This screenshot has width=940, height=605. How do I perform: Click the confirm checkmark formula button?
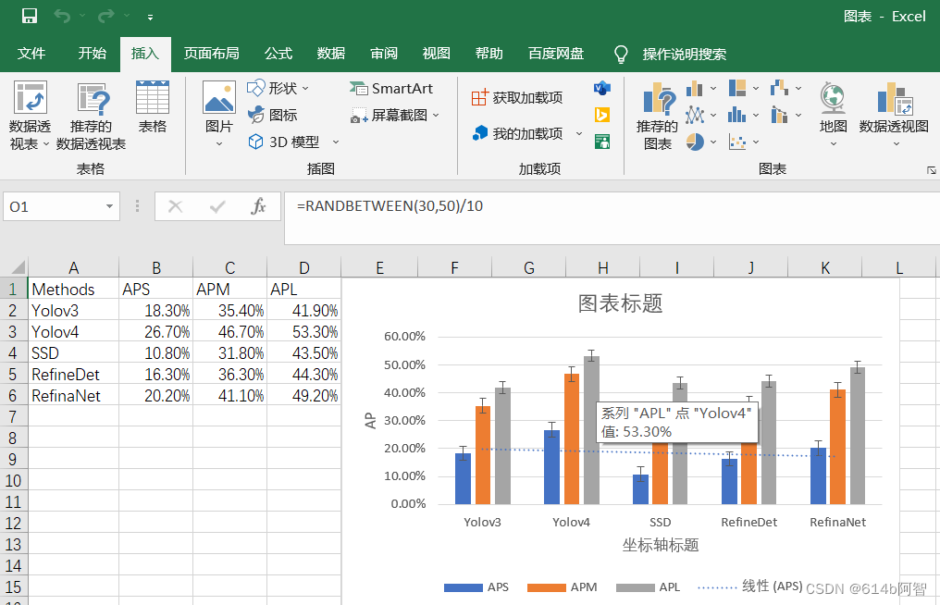pyautogui.click(x=217, y=207)
